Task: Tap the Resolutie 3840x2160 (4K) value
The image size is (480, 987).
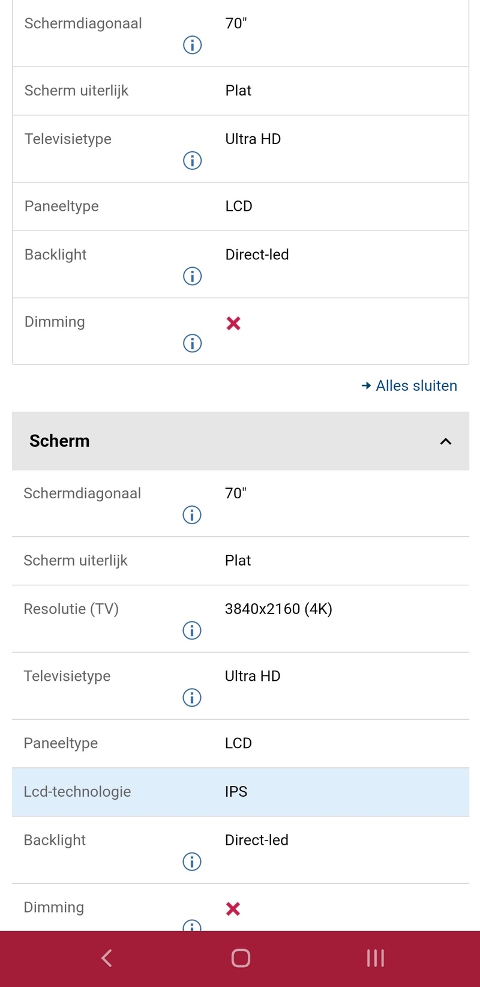Action: (x=278, y=609)
